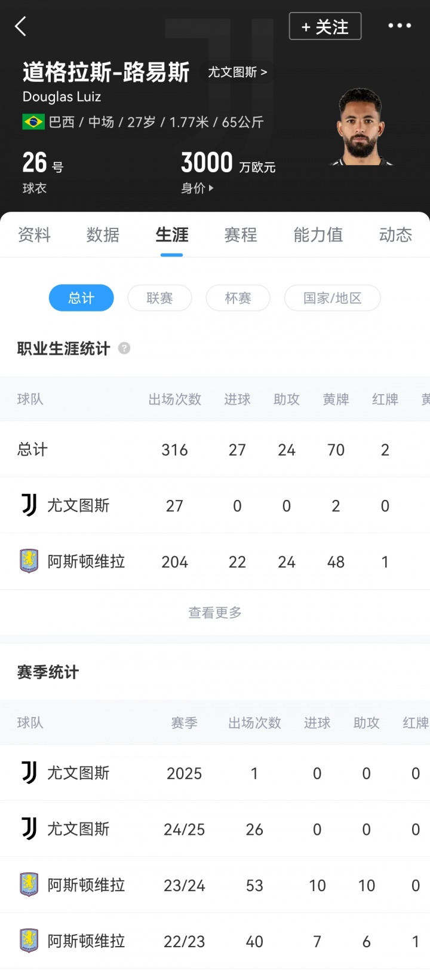Tap the Juventus crest in career totals
430x970 pixels.
pos(29,505)
